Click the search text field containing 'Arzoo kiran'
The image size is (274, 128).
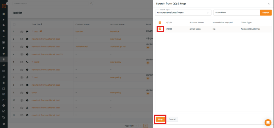click(236, 13)
